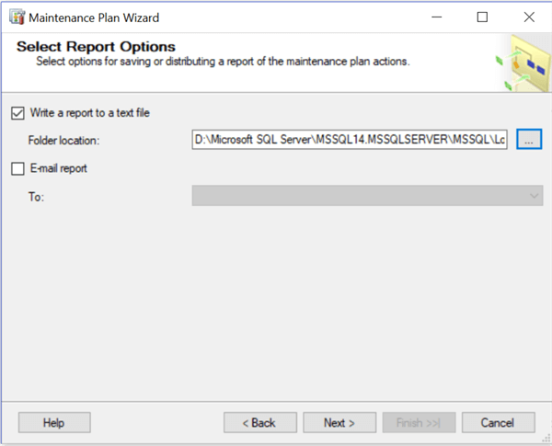Click the header description about saving a report
The image size is (552, 446).
[x=222, y=62]
